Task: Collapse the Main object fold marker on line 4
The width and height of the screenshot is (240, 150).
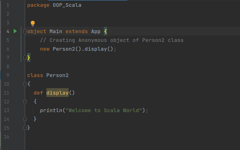Action: click(25, 32)
